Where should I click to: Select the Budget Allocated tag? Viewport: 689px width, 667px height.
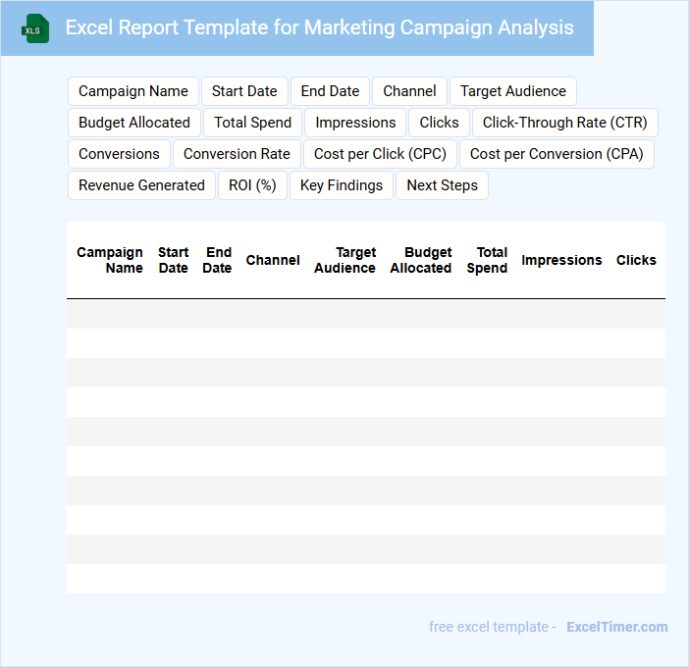pos(134,123)
